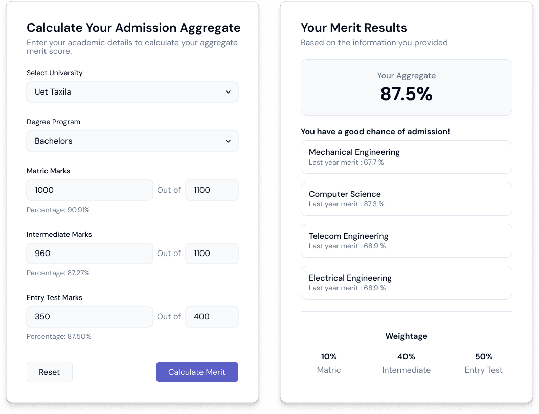
Task: Click the 40% Intermediate weightage item
Action: pyautogui.click(x=406, y=363)
